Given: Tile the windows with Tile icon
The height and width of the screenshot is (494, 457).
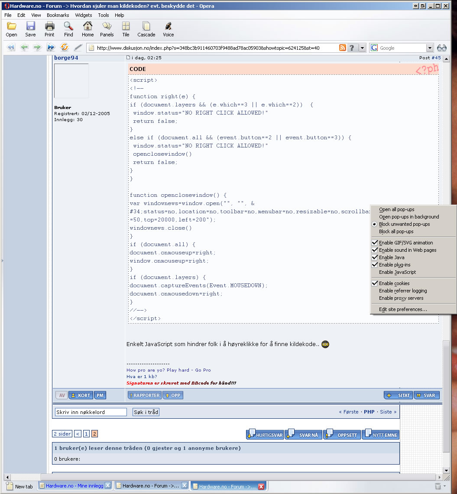Looking at the screenshot, I should click(x=126, y=26).
